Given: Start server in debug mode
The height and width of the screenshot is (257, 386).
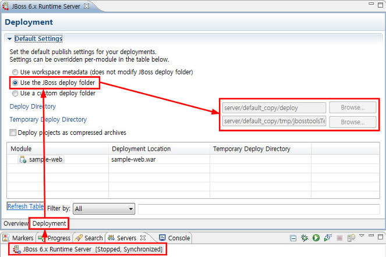Looking at the screenshot, I should (x=304, y=238).
